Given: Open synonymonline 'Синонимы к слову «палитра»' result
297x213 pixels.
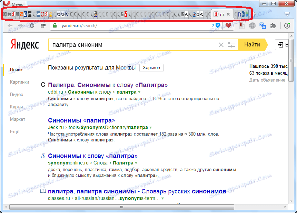Looking at the screenshot, I should (x=93, y=156).
